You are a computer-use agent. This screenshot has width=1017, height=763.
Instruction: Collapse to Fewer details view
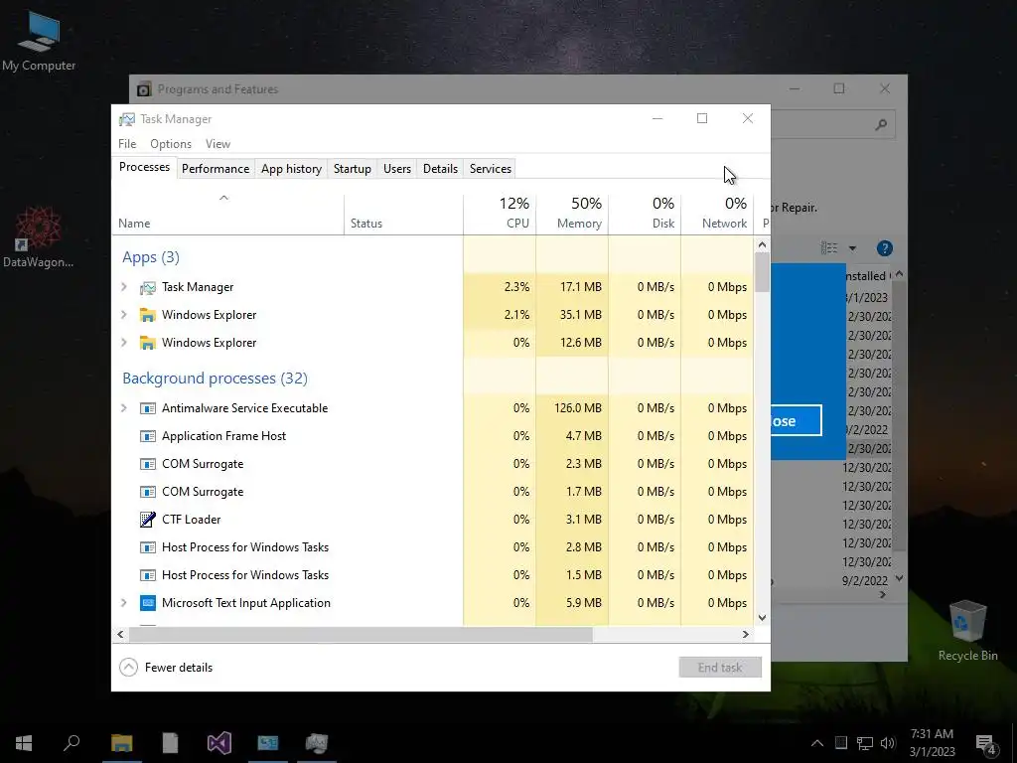(166, 668)
